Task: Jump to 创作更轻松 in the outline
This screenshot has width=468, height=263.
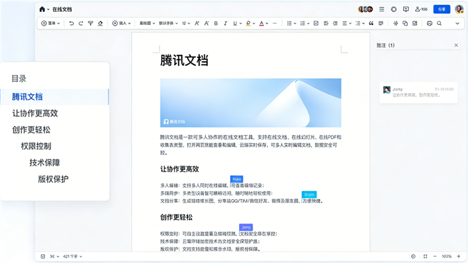Action: coord(31,130)
